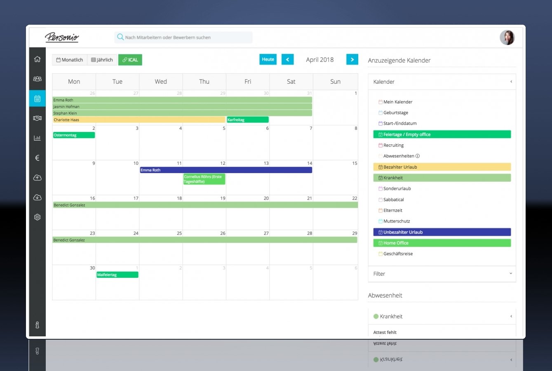The image size is (552, 371).
Task: Open the Employees section via people icon
Action: pyautogui.click(x=37, y=78)
